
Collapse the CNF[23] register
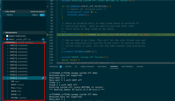coord(8,78)
